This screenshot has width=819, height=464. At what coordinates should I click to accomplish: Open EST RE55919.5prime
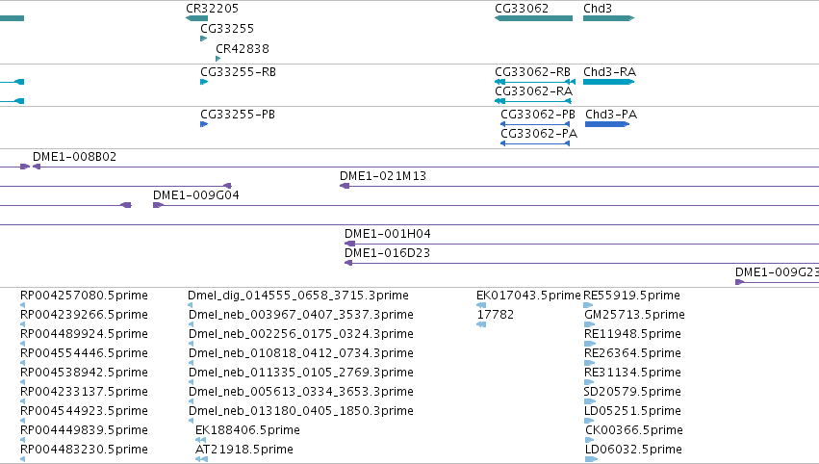[631, 296]
